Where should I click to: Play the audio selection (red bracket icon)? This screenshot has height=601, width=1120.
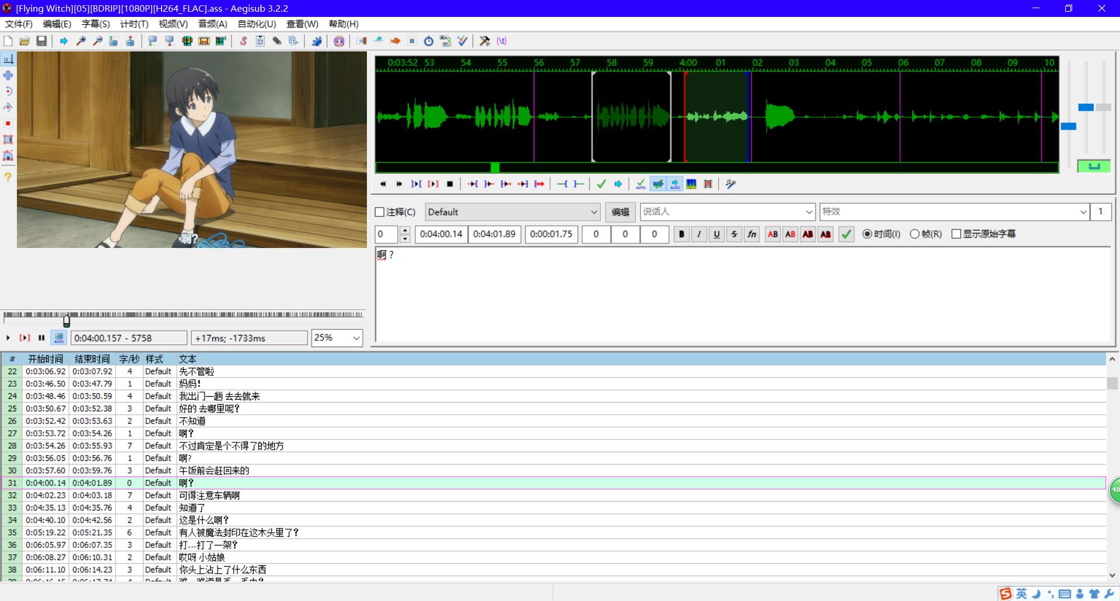tap(433, 184)
